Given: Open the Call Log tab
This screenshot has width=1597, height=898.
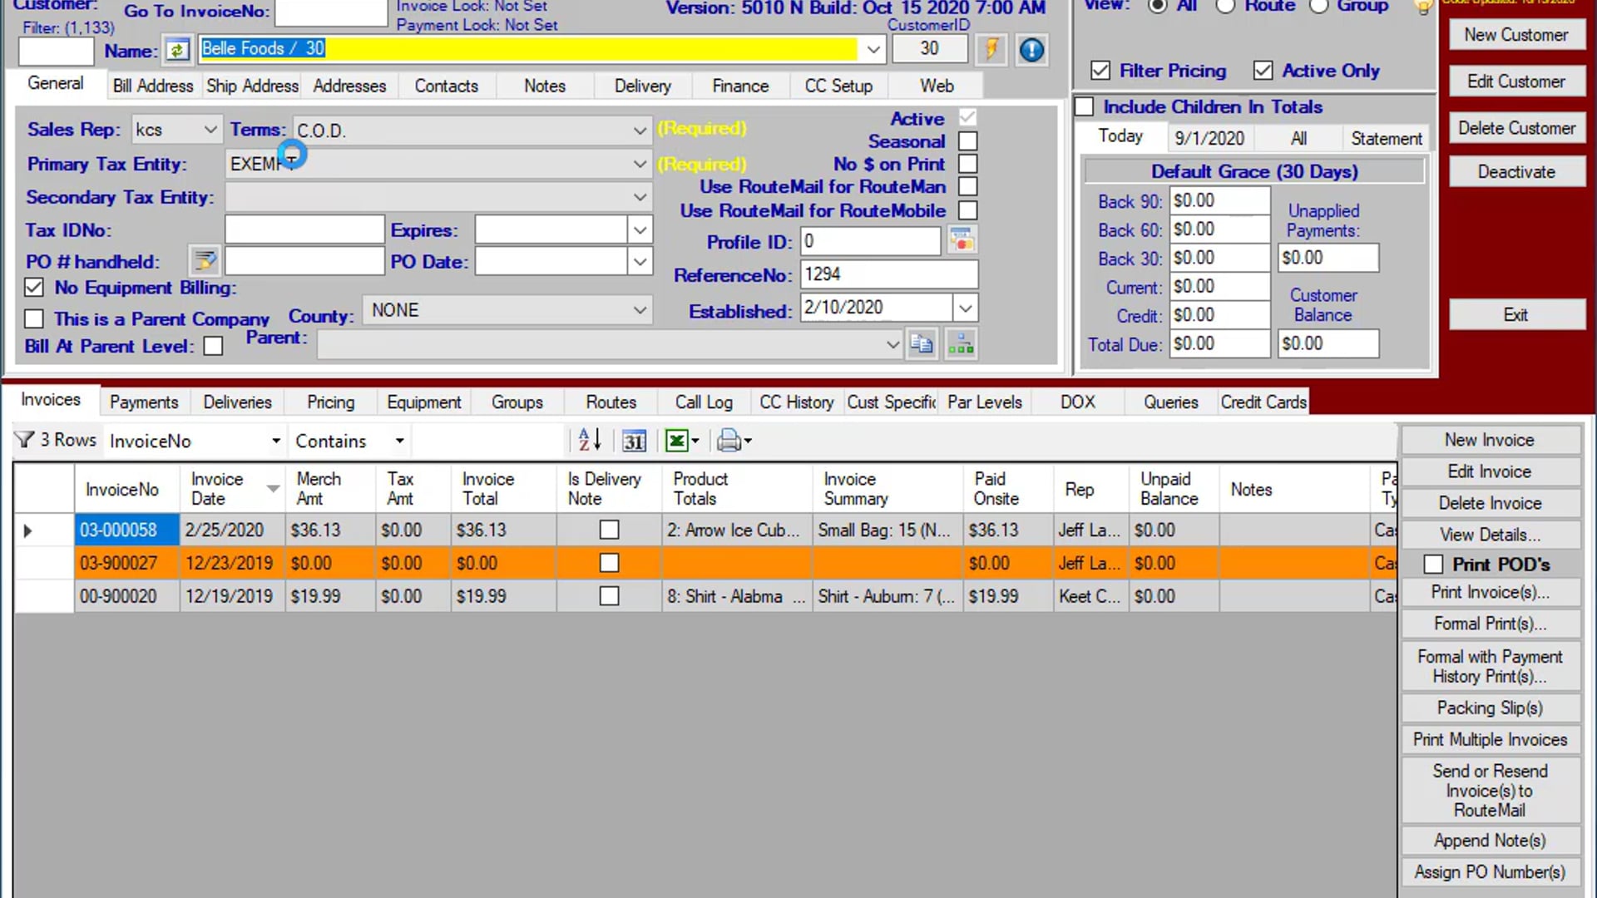Looking at the screenshot, I should click(x=704, y=402).
